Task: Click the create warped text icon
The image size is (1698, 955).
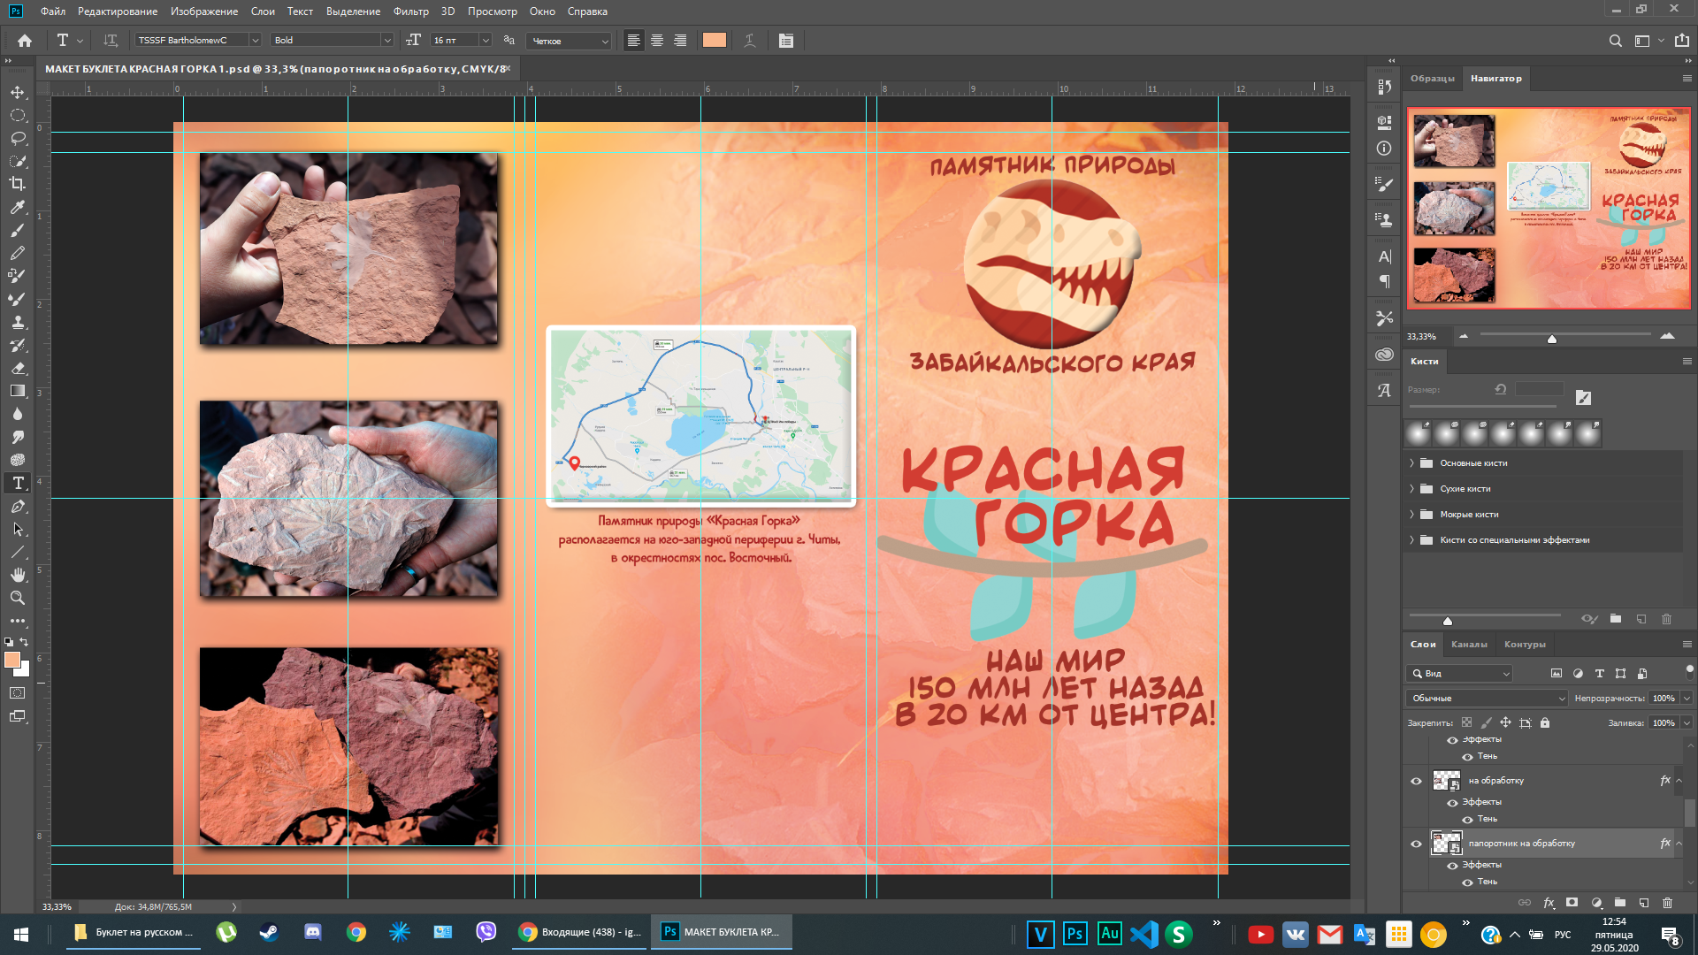Action: (750, 41)
